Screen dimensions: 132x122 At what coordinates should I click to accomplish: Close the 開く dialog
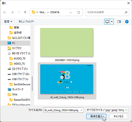click(x=128, y=3)
